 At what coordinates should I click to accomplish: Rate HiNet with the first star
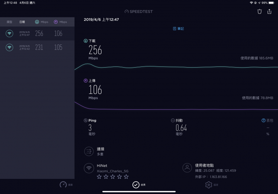pyautogui.click(x=99, y=177)
